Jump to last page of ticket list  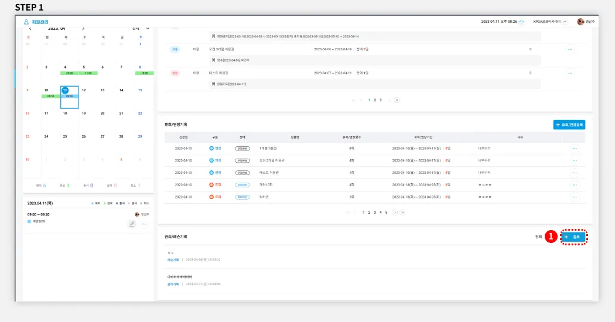coord(397,100)
